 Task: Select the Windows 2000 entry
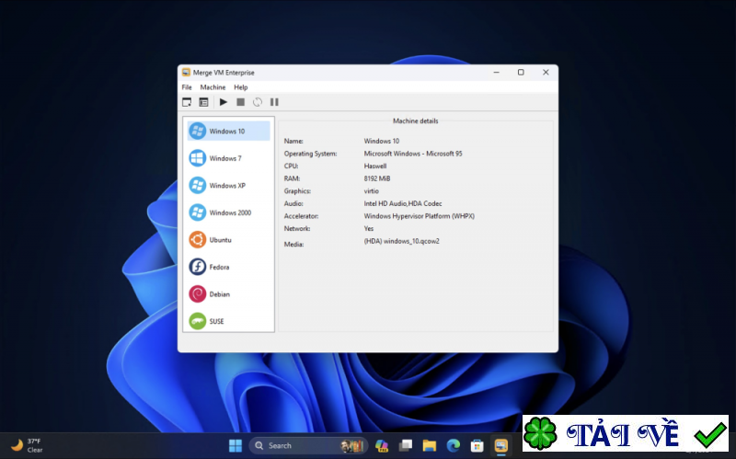[x=230, y=212]
